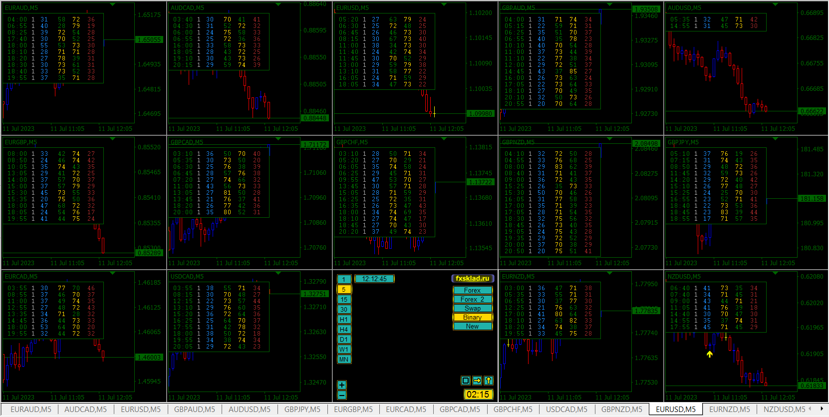This screenshot has height=417, width=829.
Task: Click the up-arrow icon button above the timer
Action: click(489, 381)
